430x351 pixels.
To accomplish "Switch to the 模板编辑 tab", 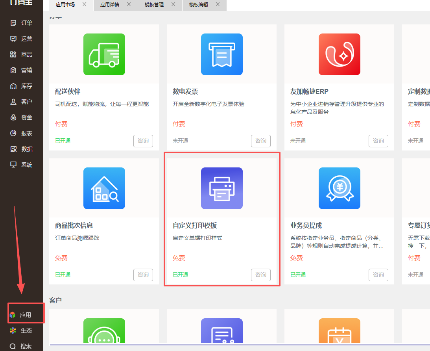I will click(199, 5).
